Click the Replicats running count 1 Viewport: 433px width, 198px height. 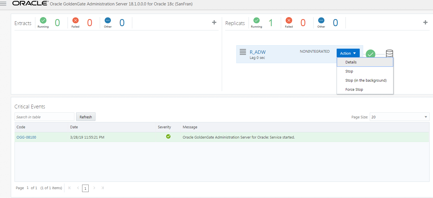[271, 23]
